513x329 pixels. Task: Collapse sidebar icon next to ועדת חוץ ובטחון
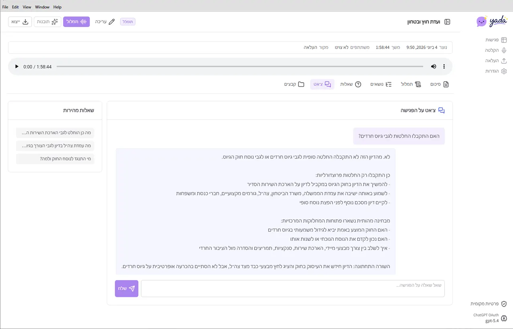pyautogui.click(x=447, y=22)
